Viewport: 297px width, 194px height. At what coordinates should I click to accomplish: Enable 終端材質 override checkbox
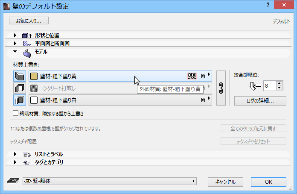(x=15, y=113)
